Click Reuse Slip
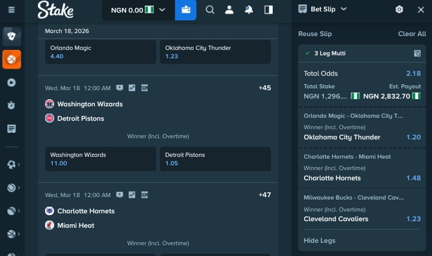The height and width of the screenshot is (256, 432). pos(315,34)
